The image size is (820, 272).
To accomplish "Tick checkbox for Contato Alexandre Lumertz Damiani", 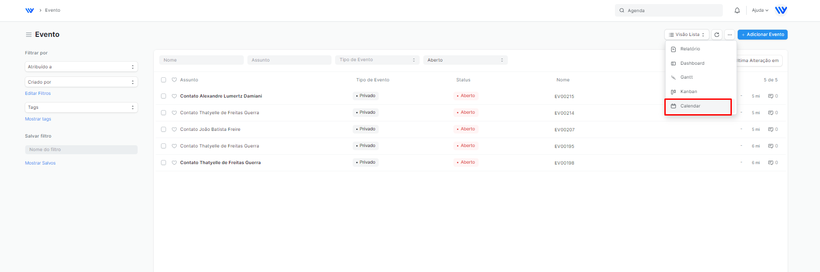I will (163, 96).
